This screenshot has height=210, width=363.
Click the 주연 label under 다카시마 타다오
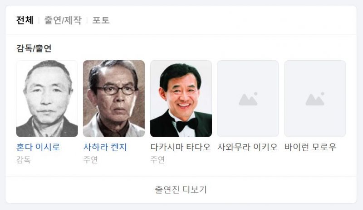157,160
